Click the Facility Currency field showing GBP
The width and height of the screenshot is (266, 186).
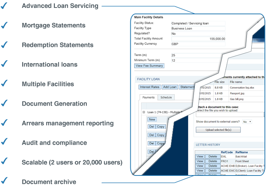click(x=198, y=44)
